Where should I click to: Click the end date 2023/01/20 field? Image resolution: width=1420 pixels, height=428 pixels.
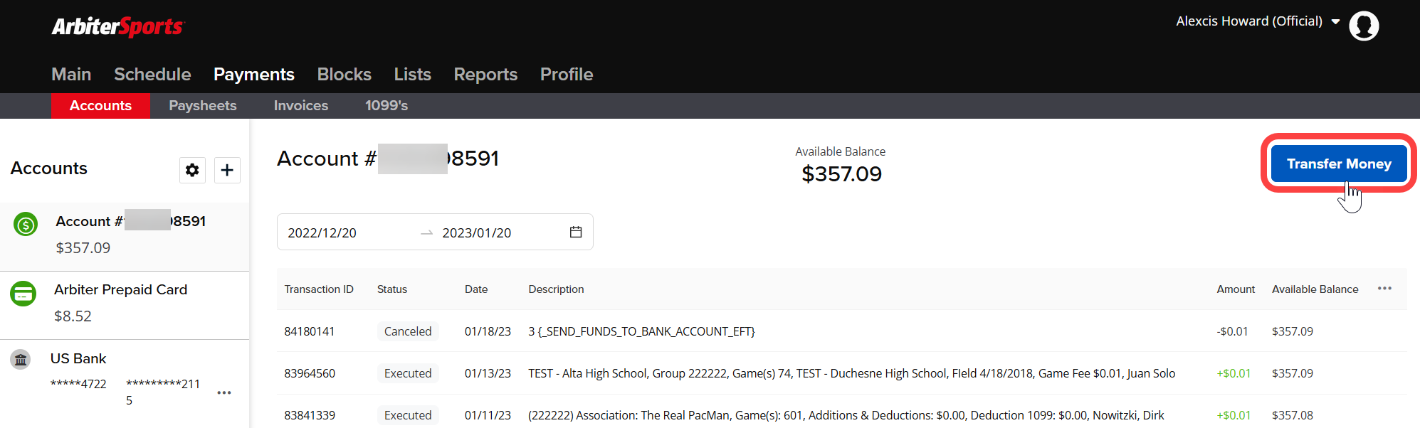coord(477,232)
